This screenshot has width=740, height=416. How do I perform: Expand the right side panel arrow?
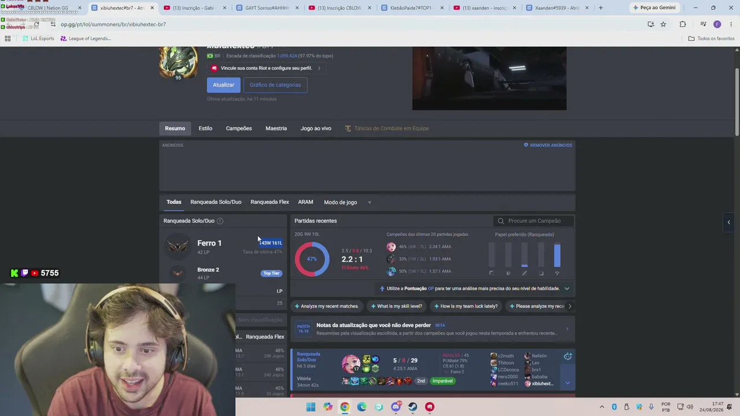tap(728, 222)
